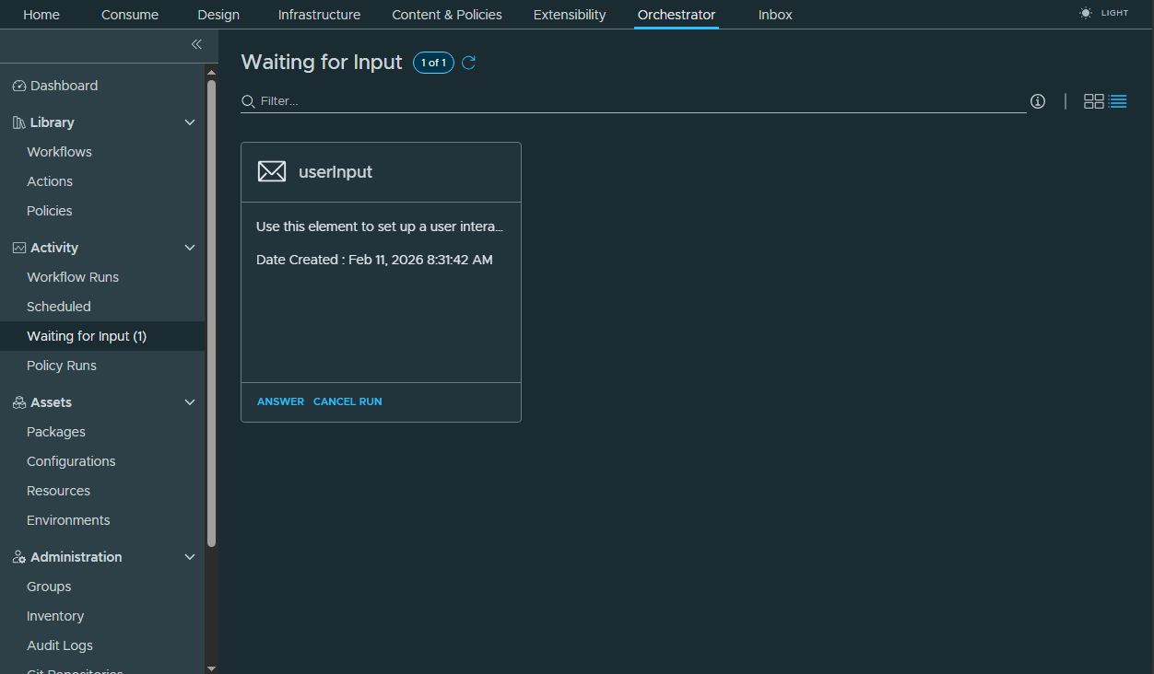This screenshot has height=674, width=1154.
Task: Click inside the Filter input field
Action: pyautogui.click(x=553, y=101)
